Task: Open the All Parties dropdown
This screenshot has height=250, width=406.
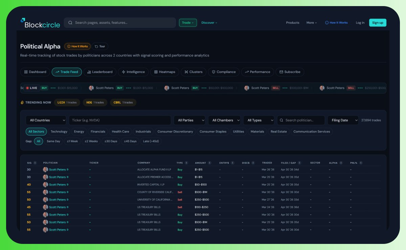Action: (189, 120)
